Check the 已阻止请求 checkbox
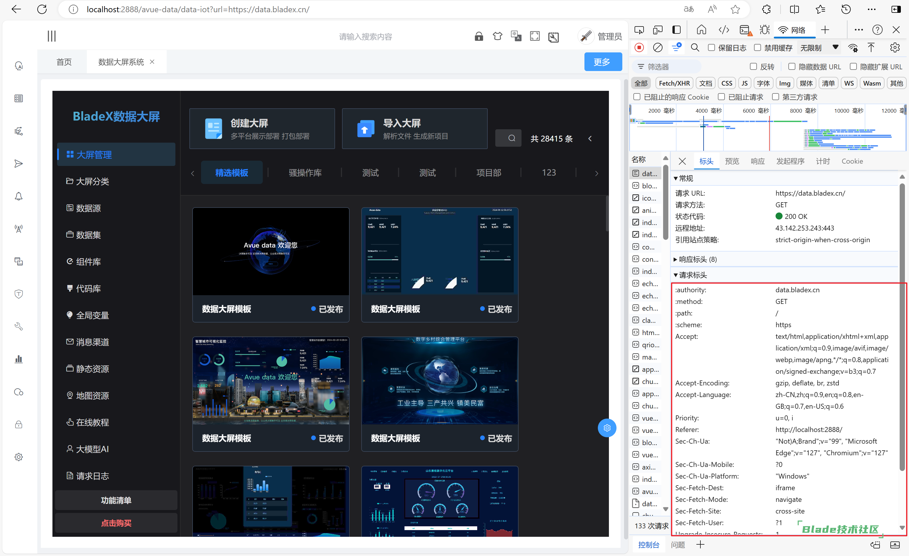 pos(721,97)
